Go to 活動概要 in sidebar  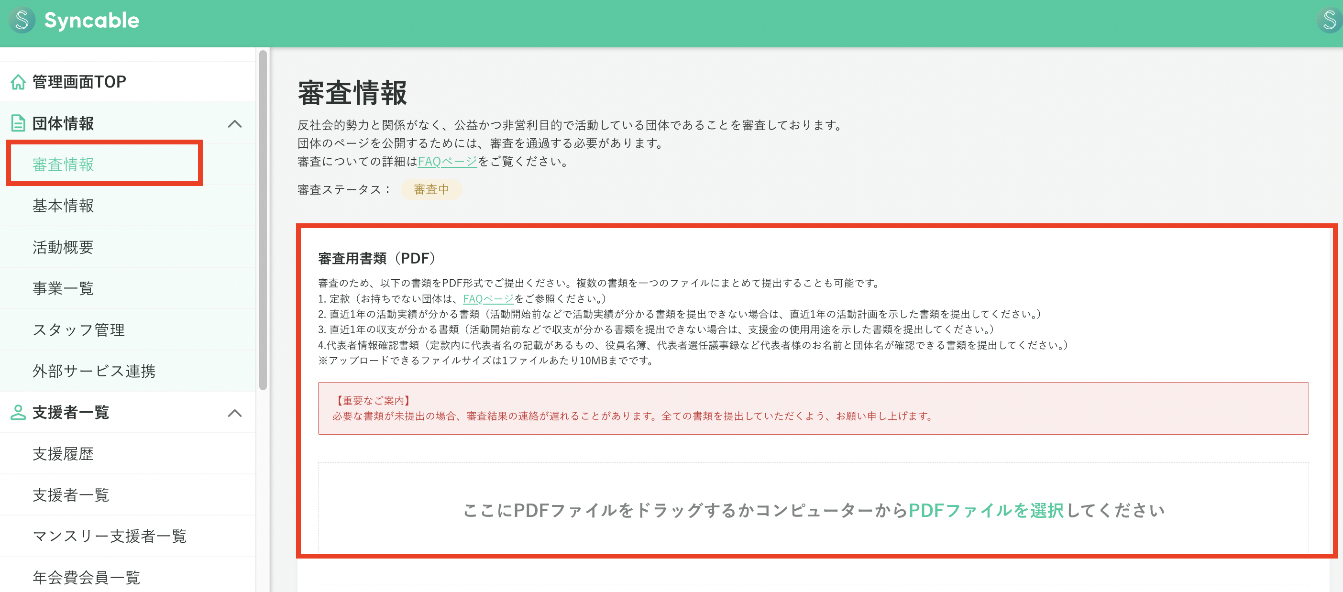[63, 247]
